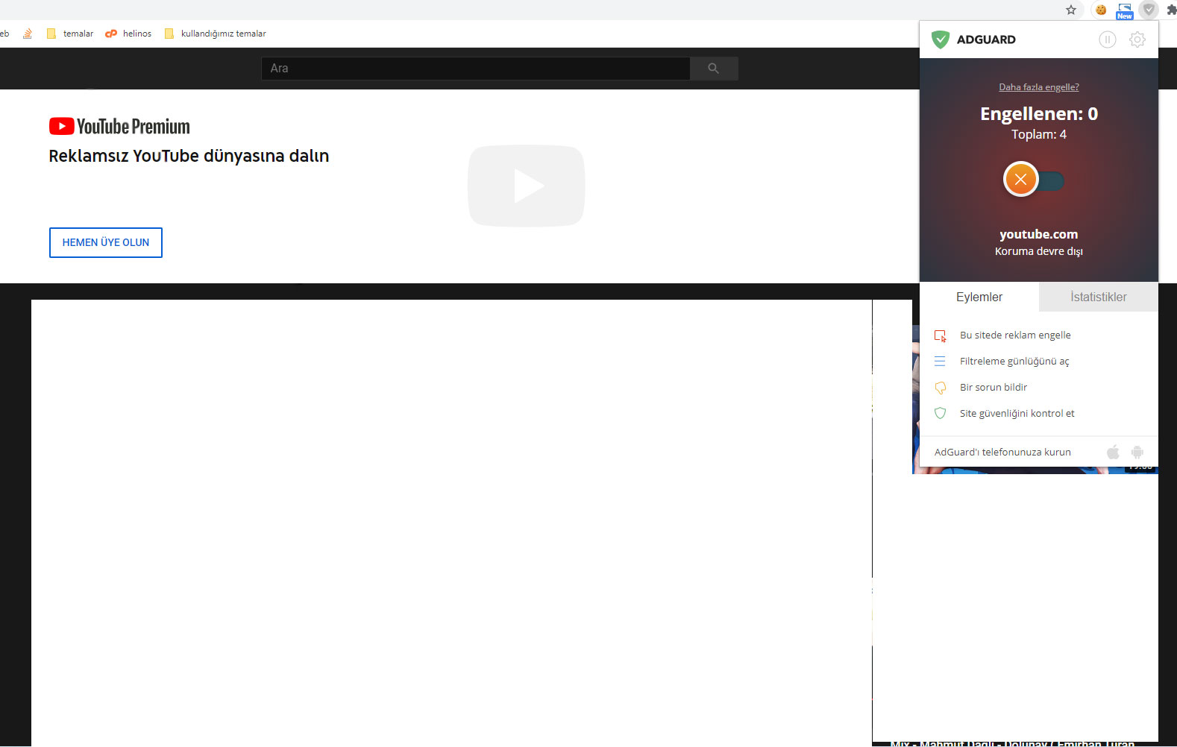Toggle AdGuard protection switch for youtube.com
Image resolution: width=1177 pixels, height=747 pixels.
pos(1034,180)
